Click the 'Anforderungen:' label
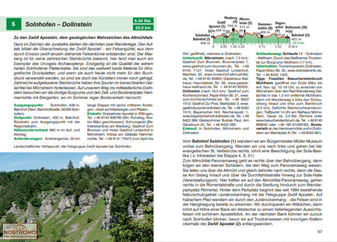The image size is (337, 242). pyautogui.click(x=28, y=138)
